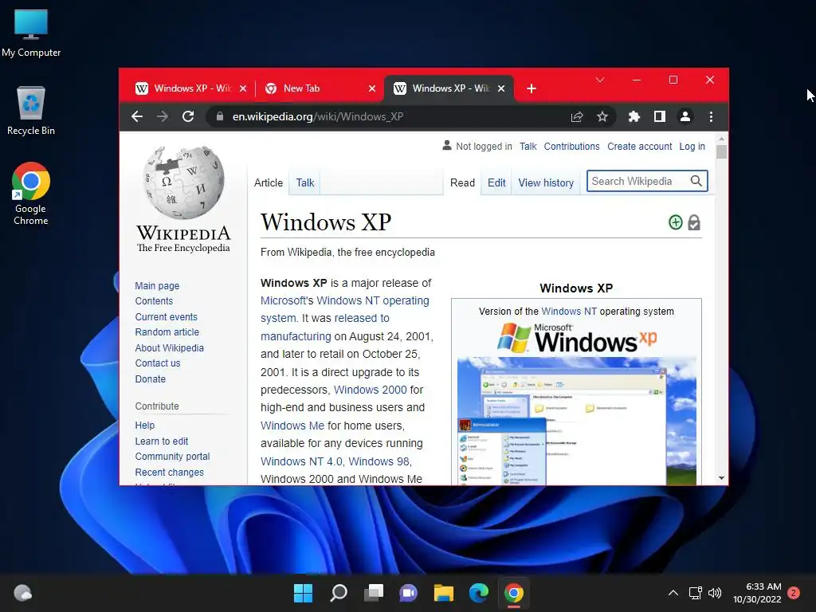The height and width of the screenshot is (612, 816).
Task: Open the Chrome profile avatar
Action: coord(685,116)
